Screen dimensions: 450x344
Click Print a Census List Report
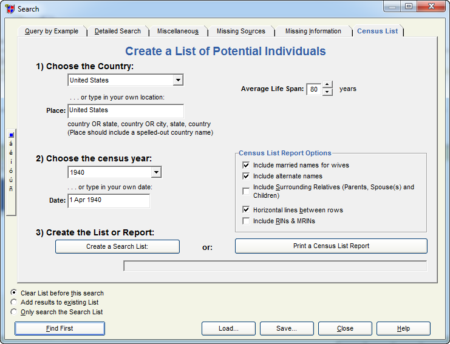pos(331,246)
